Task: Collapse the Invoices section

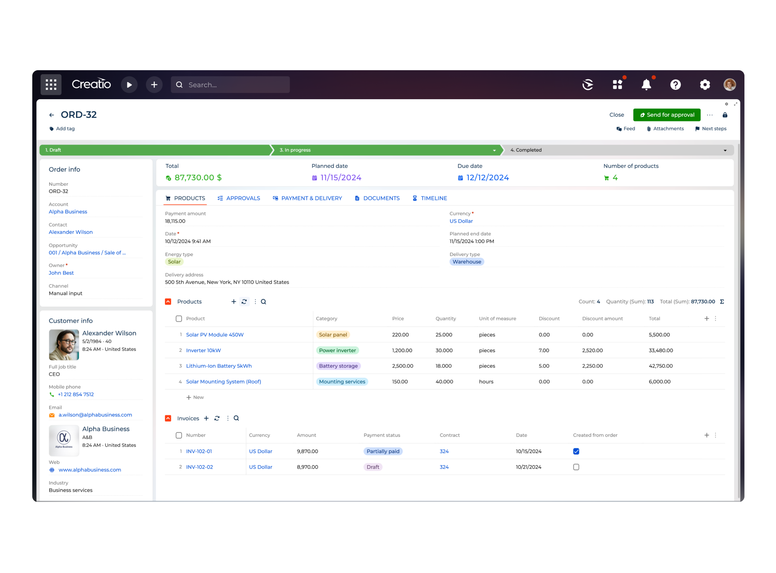Action: [168, 418]
